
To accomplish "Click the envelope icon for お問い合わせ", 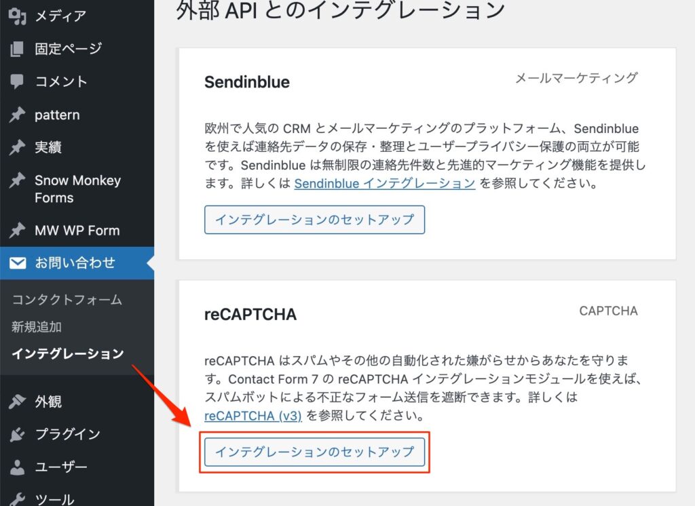I will coord(18,263).
